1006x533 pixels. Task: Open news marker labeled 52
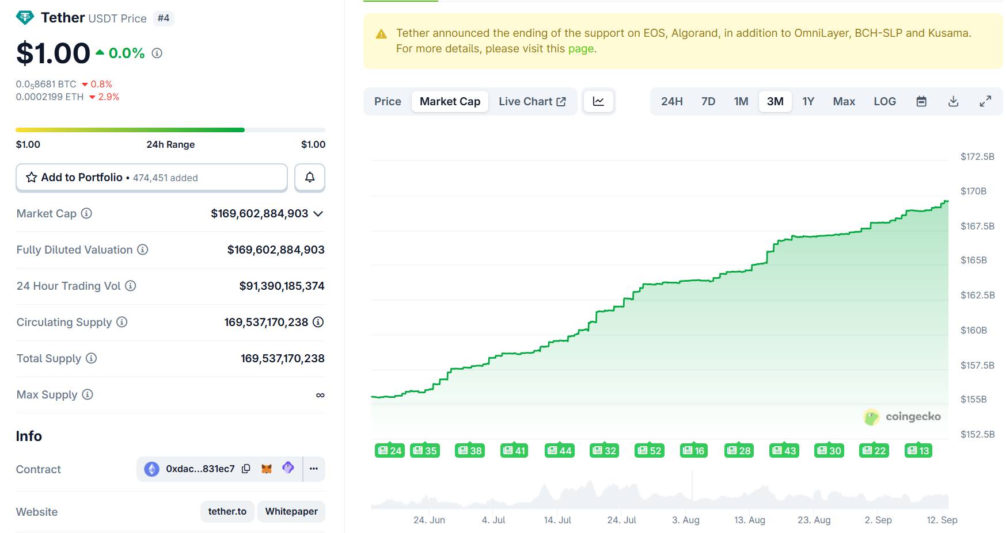(650, 451)
